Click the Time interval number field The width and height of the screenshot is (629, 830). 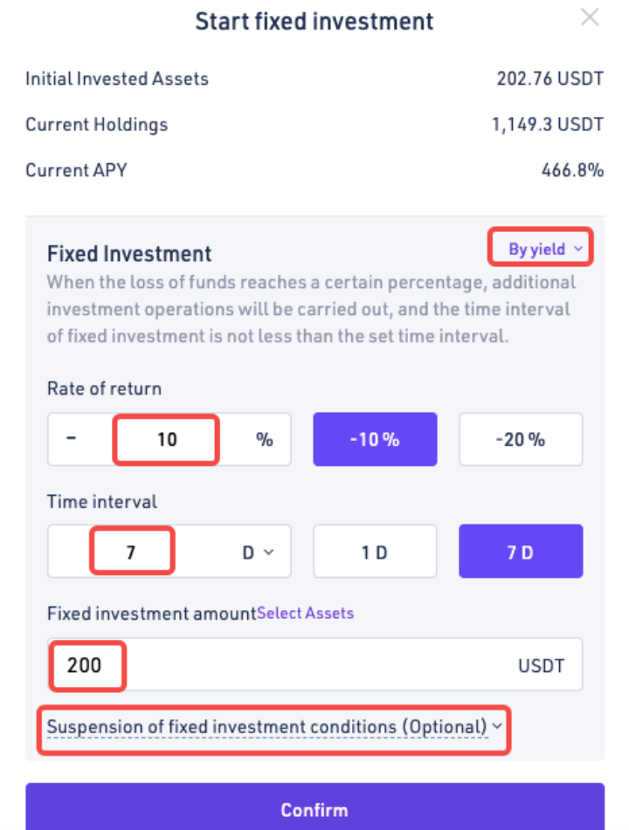click(x=130, y=552)
